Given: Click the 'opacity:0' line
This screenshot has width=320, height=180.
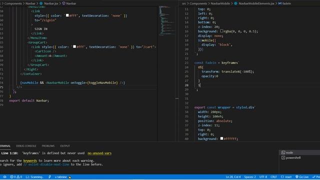Looking at the screenshot, I should pos(210,76).
